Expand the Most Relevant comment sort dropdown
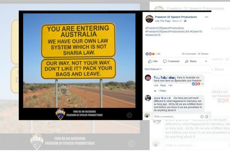This screenshot has height=153, width=230. 153,69
